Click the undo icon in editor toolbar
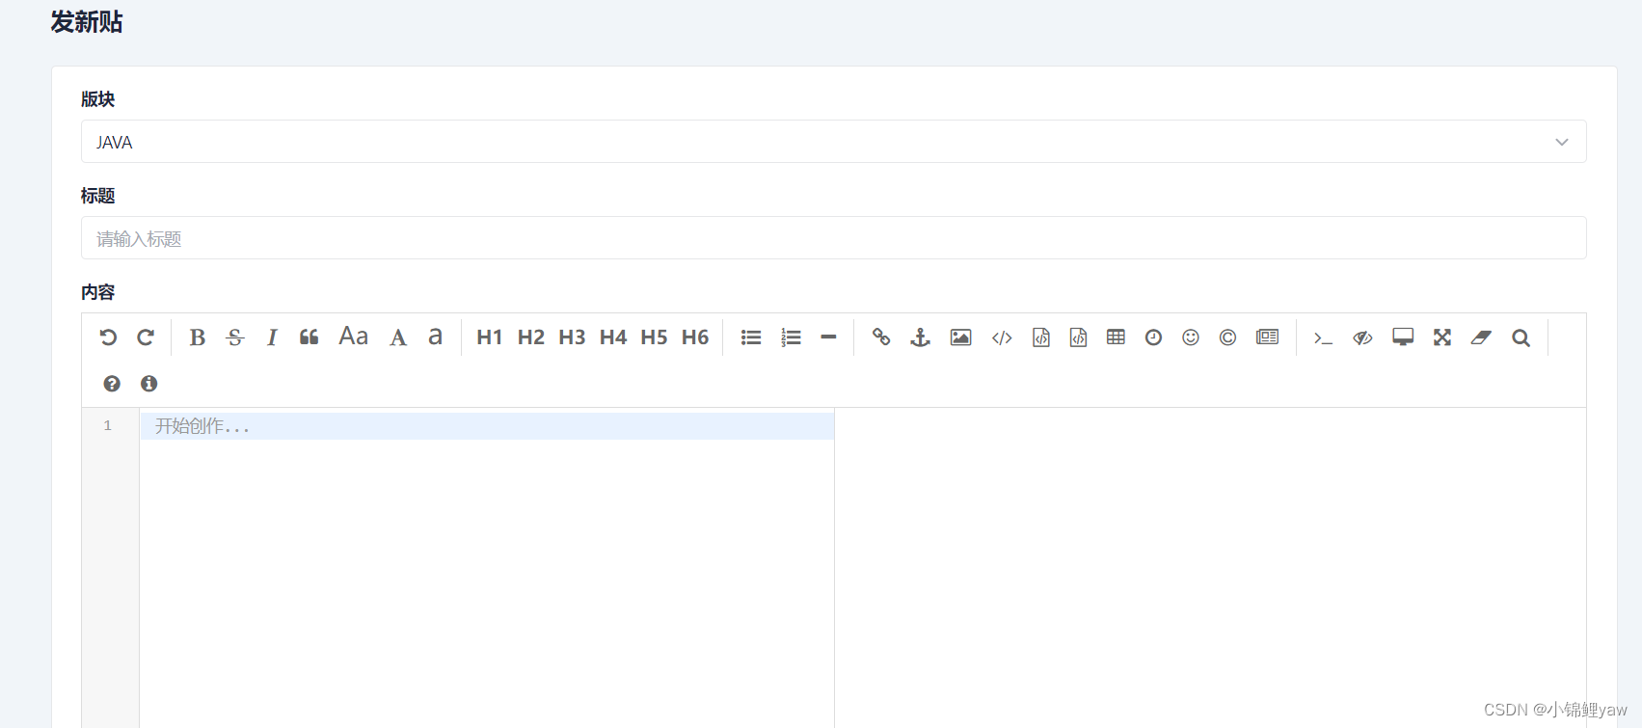 tap(108, 337)
